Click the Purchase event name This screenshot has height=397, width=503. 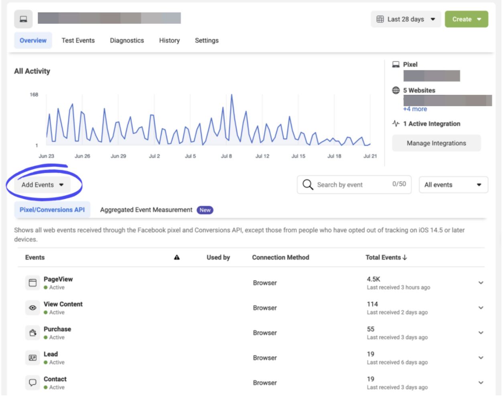pyautogui.click(x=57, y=329)
